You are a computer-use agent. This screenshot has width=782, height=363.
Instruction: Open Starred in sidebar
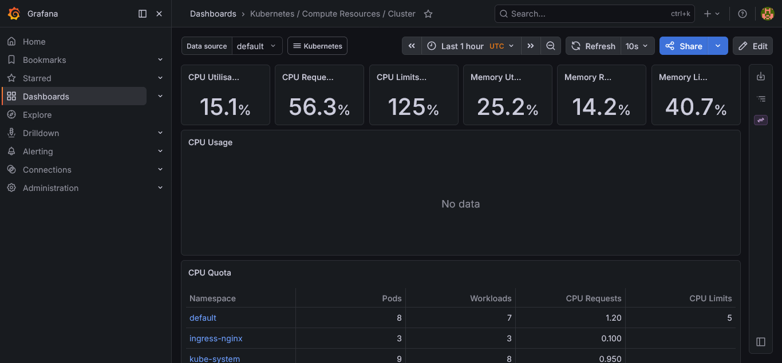pyautogui.click(x=37, y=78)
